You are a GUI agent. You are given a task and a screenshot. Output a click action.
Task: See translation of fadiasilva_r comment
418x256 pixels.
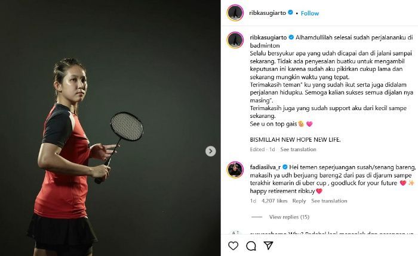click(329, 201)
